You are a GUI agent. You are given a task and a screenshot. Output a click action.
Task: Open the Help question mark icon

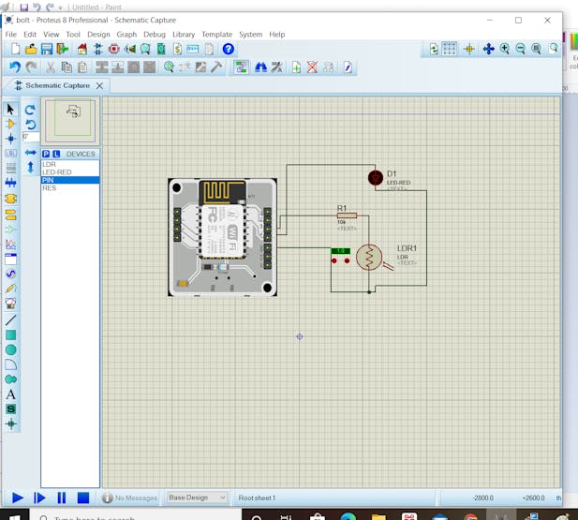(228, 49)
